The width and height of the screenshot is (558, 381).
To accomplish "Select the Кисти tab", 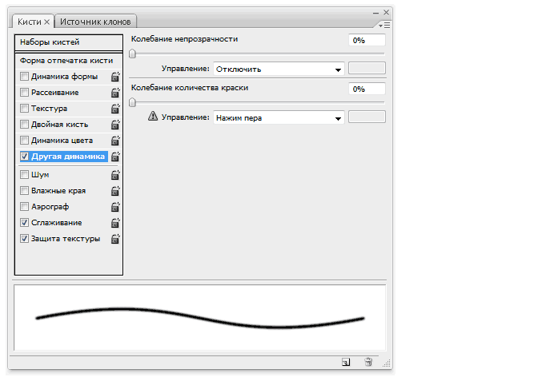I will 34,22.
